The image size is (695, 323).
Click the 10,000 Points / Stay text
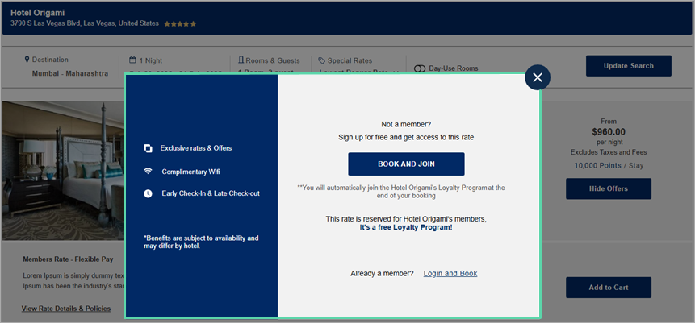(x=609, y=165)
